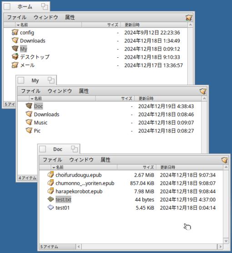Click 4 アイテム status in My window

pos(27,178)
